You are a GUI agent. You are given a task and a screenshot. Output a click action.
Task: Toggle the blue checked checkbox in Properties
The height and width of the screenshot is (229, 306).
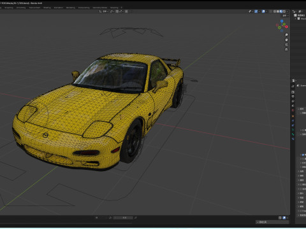(303, 155)
